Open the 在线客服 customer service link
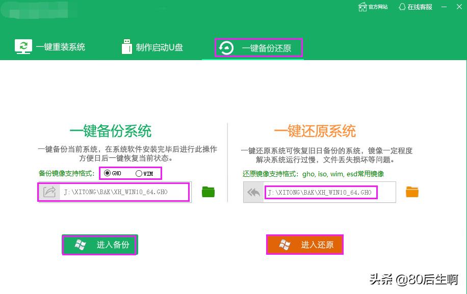467x294 pixels. (x=420, y=7)
